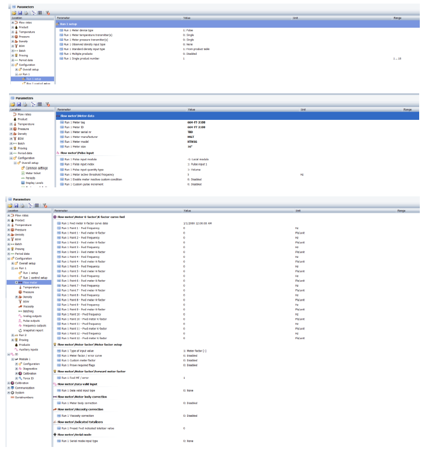The image size is (430, 456).
Task: Select 'Frequency outputs' in the bottom window tree
Action: pos(34,326)
